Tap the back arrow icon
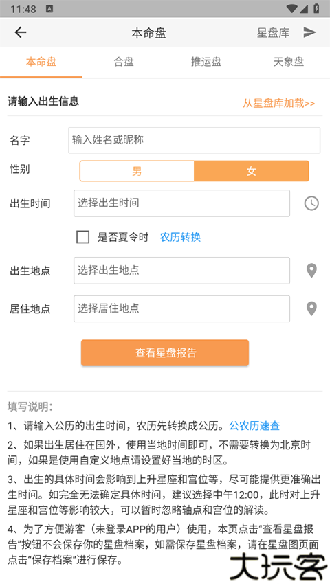This screenshot has width=330, height=586. pyautogui.click(x=21, y=32)
